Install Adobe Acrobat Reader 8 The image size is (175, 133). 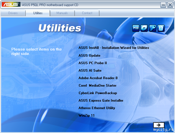click(x=98, y=78)
